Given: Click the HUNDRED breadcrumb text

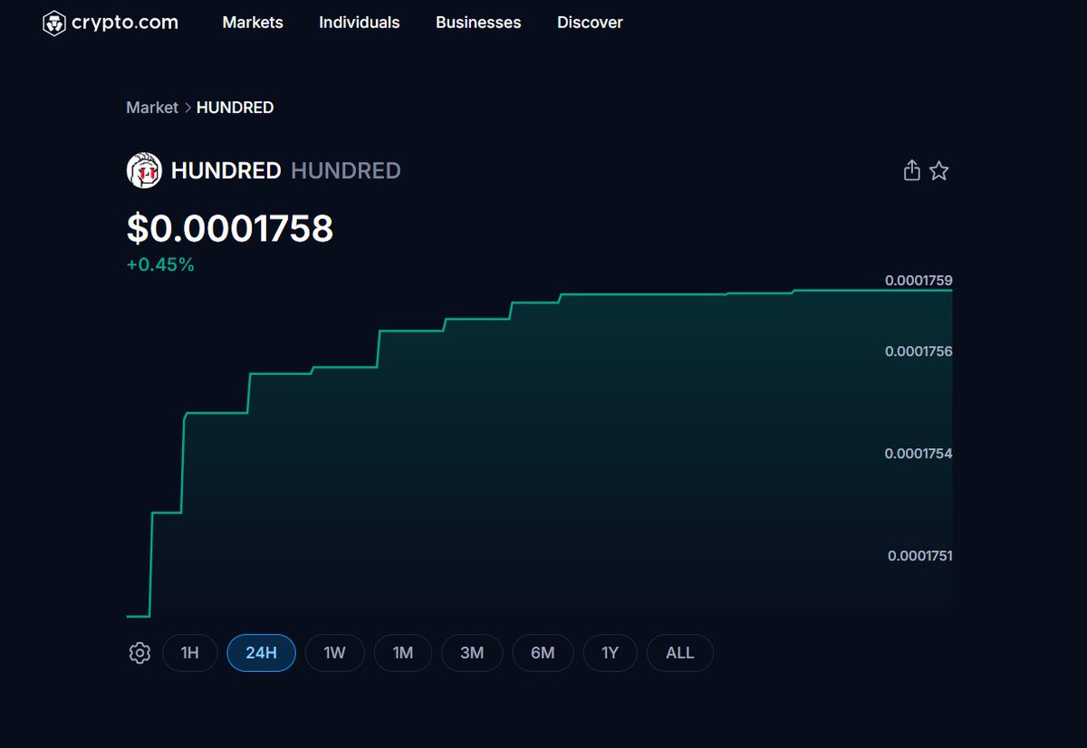Looking at the screenshot, I should (235, 108).
